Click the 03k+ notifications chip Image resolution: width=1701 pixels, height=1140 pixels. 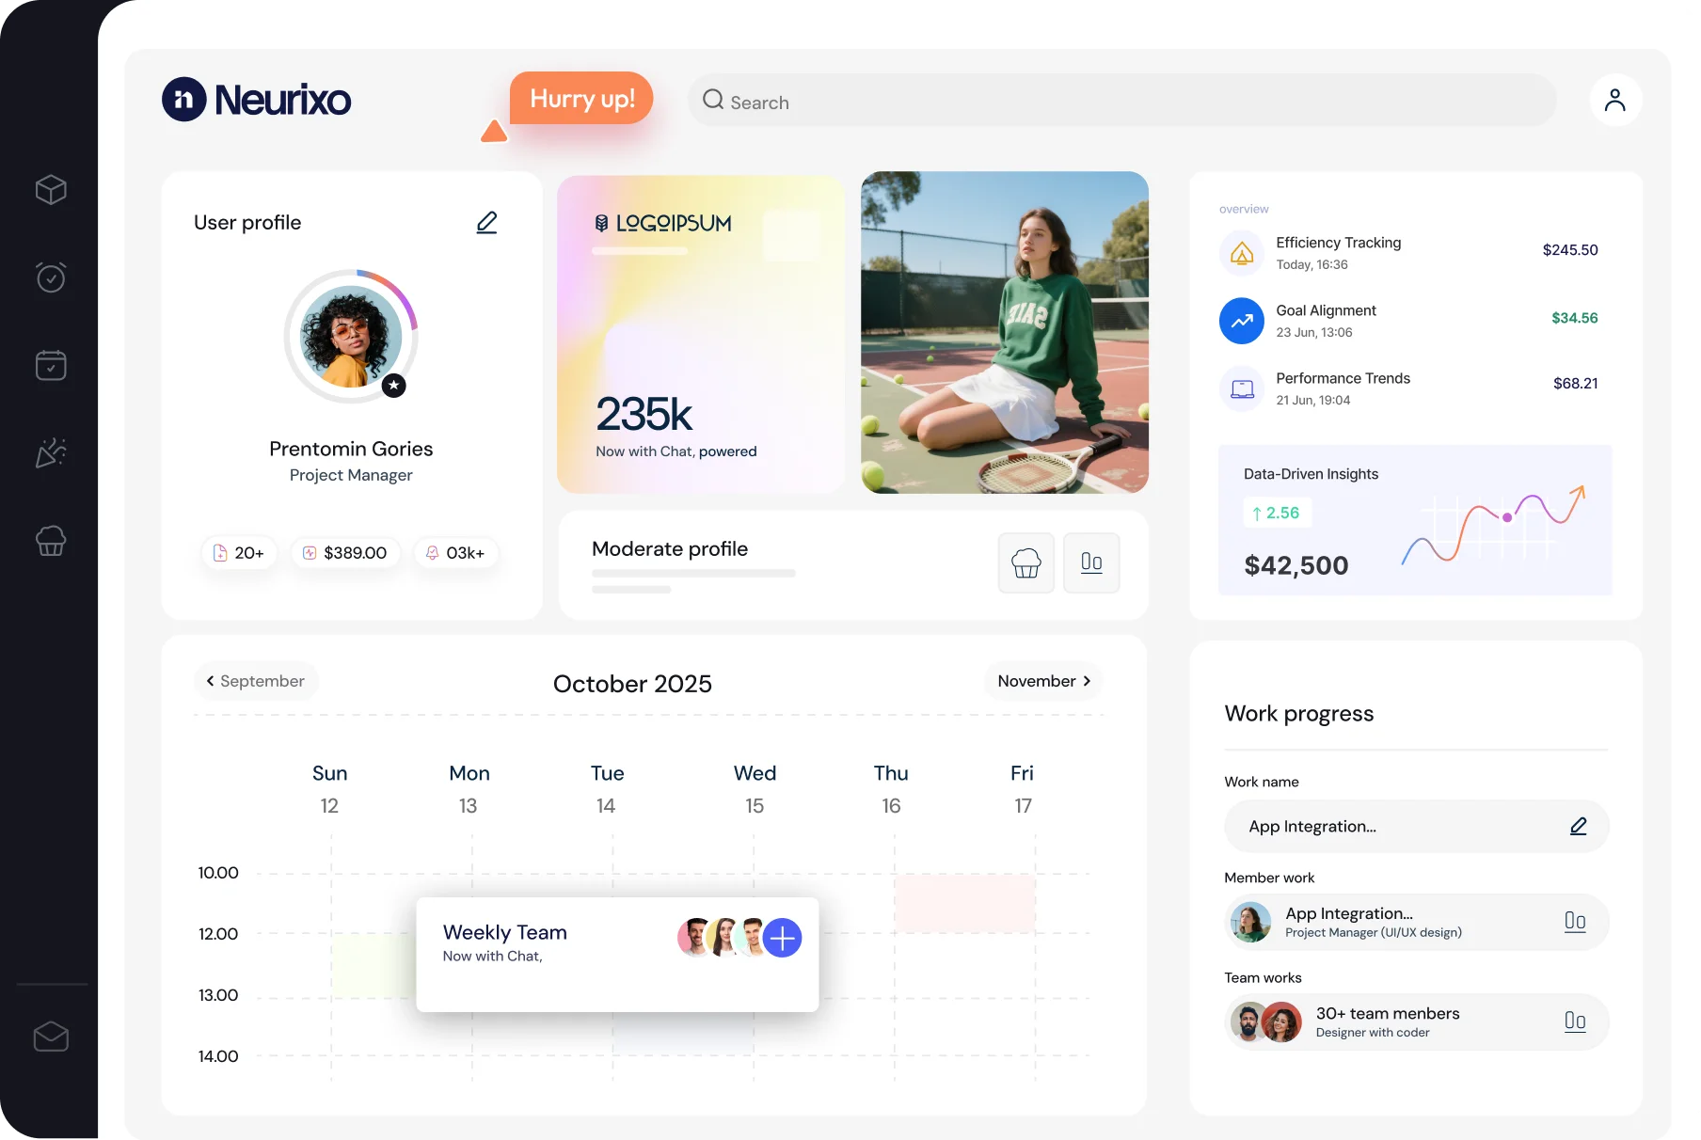click(455, 553)
